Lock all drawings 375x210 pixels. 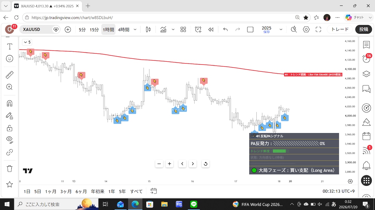(10, 128)
